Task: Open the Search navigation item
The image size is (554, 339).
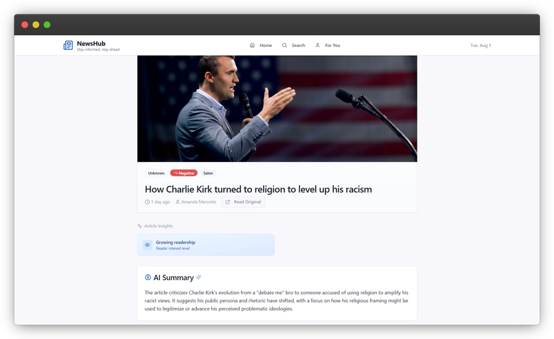Action: pos(294,45)
